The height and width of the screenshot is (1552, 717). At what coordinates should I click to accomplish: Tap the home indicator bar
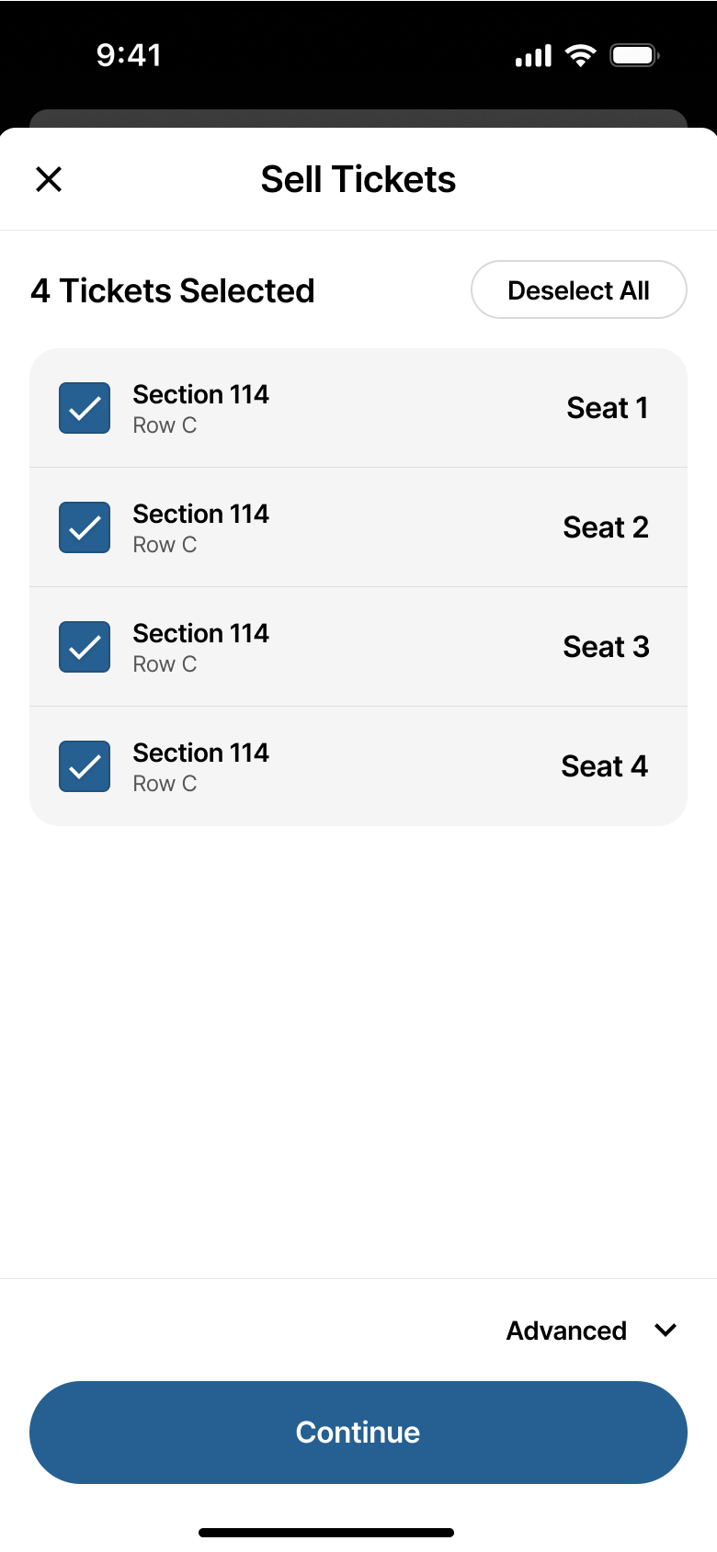tap(326, 1533)
